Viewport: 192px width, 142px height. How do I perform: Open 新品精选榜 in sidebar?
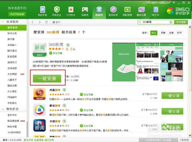(13, 121)
